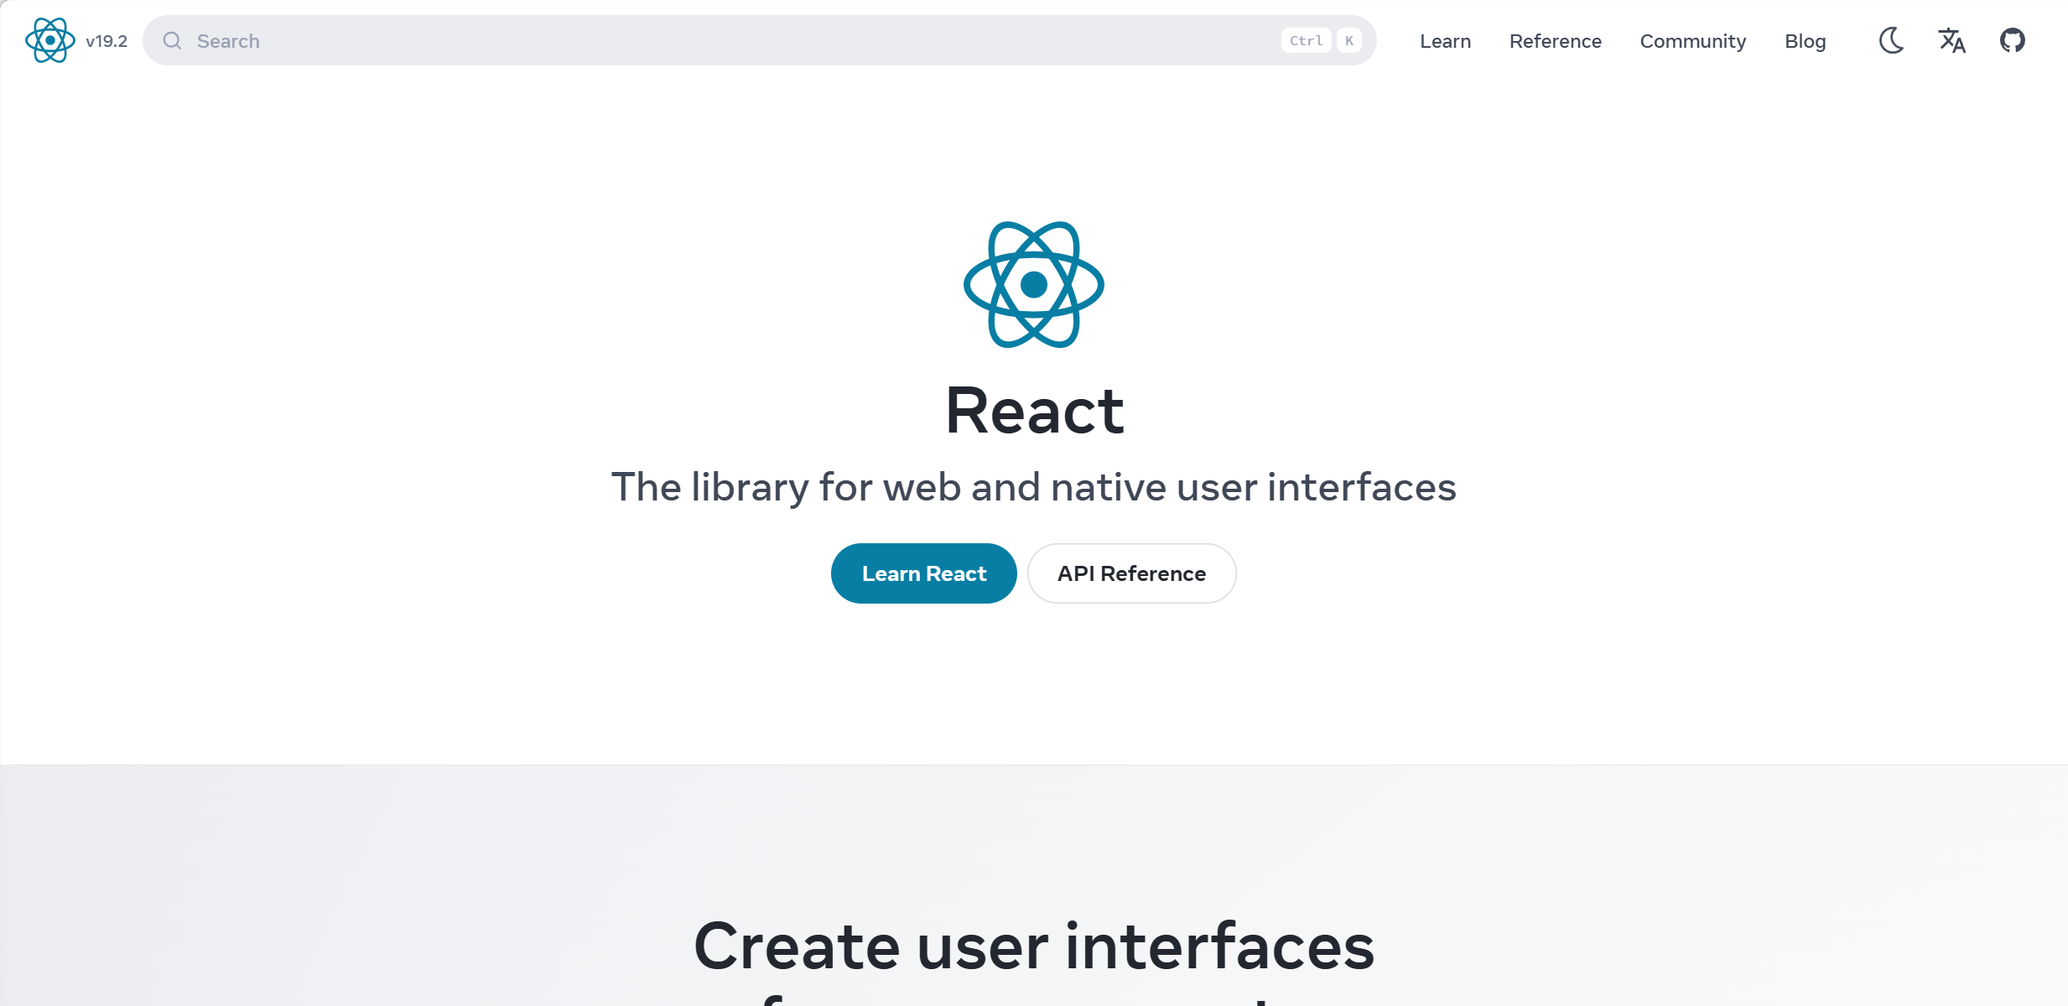Click the K keyboard shortcut badge in search
The image size is (2068, 1006).
click(x=1349, y=39)
